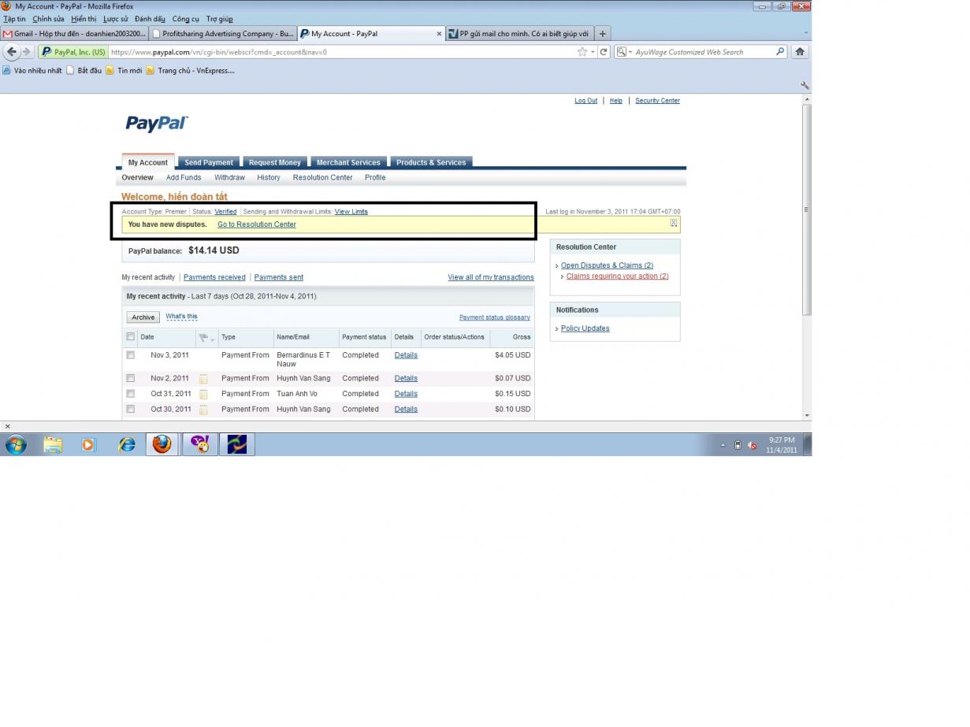
Task: Open the Withdraw submenu item
Action: [x=229, y=177]
